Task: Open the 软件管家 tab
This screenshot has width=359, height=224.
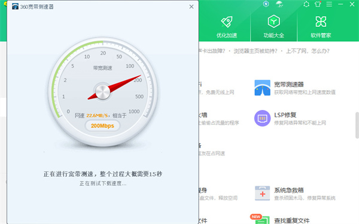Action: coord(321,27)
